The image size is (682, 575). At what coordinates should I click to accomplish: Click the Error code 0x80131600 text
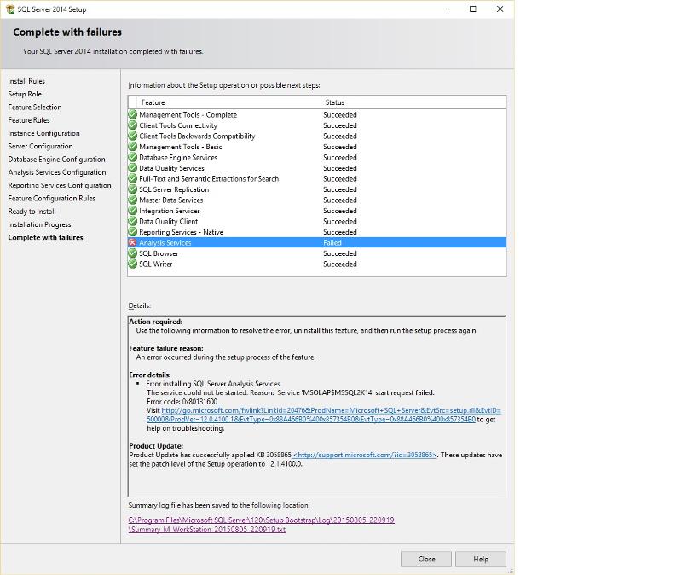182,401
